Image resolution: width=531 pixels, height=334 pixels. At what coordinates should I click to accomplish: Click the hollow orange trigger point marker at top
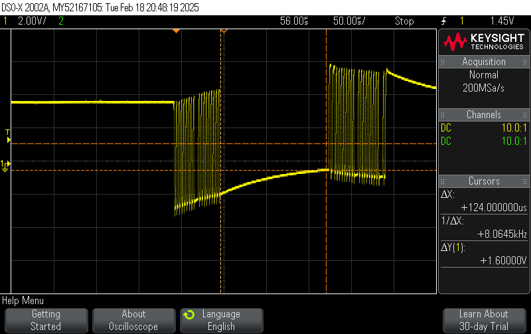tap(224, 31)
